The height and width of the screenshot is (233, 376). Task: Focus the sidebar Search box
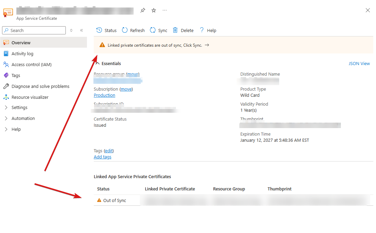[34, 30]
